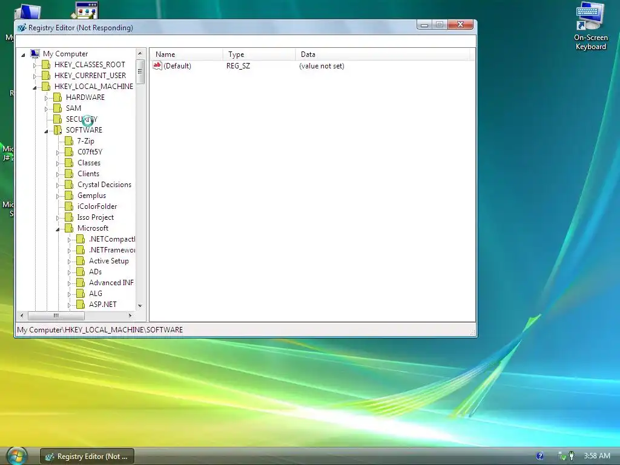Click HKEY_LOCAL_MACHINE folder icon

(x=46, y=86)
